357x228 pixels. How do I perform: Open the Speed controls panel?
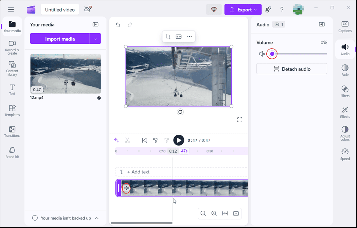(345, 154)
